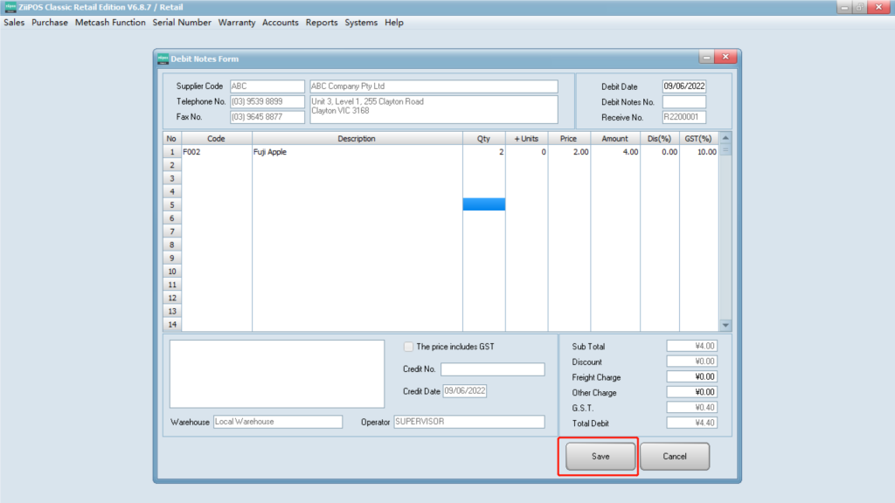Click the Cancel button
The image size is (895, 503).
pos(674,456)
